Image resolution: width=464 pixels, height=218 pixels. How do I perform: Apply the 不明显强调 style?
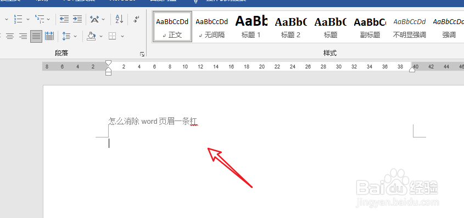click(x=410, y=27)
